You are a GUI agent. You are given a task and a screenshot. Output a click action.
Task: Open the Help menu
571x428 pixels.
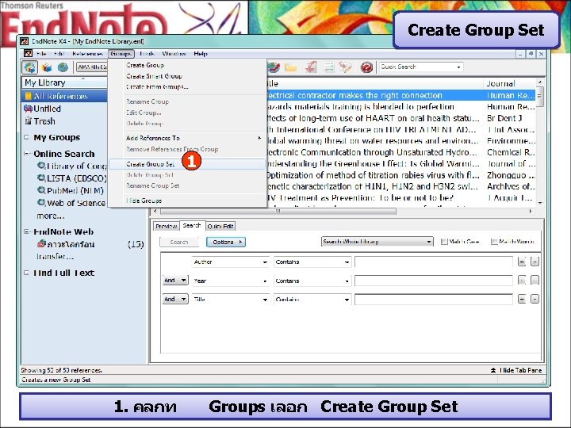click(x=201, y=54)
